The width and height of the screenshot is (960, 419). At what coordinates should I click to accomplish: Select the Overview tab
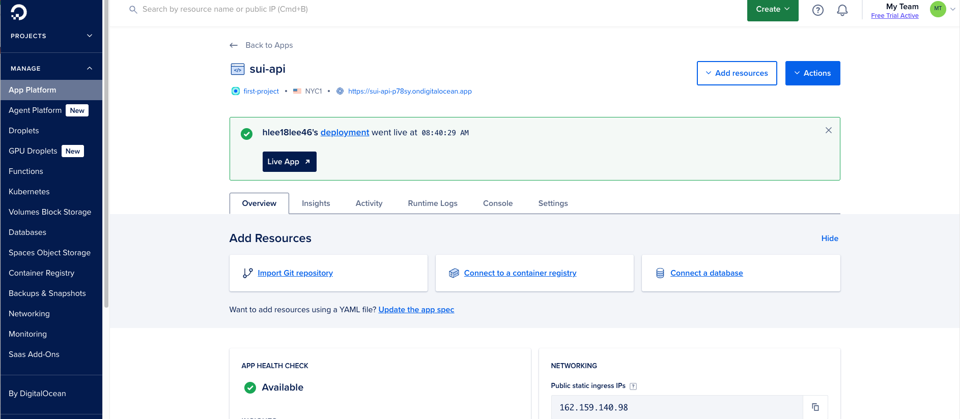coord(259,203)
